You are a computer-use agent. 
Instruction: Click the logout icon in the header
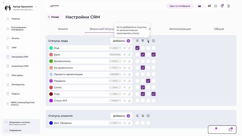pyautogui.click(x=228, y=6)
